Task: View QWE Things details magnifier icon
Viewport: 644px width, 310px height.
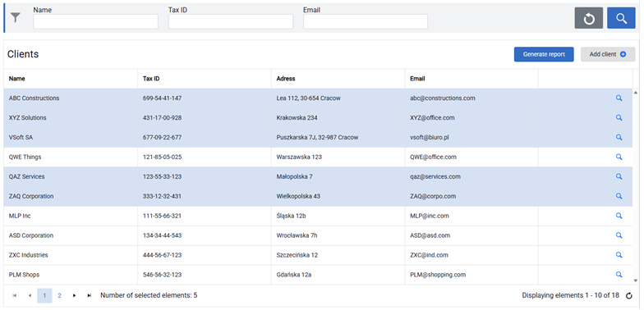Action: pyautogui.click(x=619, y=157)
